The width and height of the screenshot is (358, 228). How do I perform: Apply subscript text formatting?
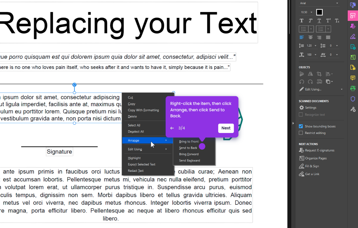[337, 21]
